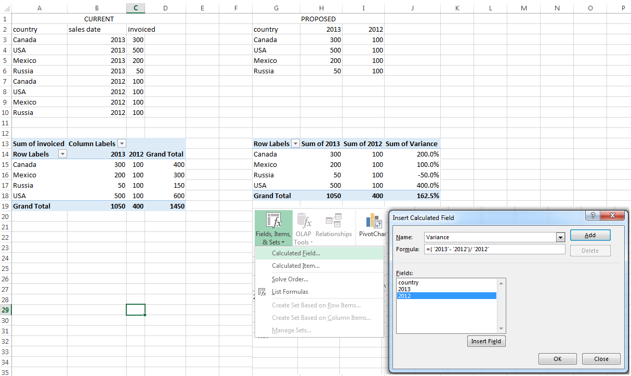Click Sum of Variance header cell
The width and height of the screenshot is (631, 376).
point(412,144)
